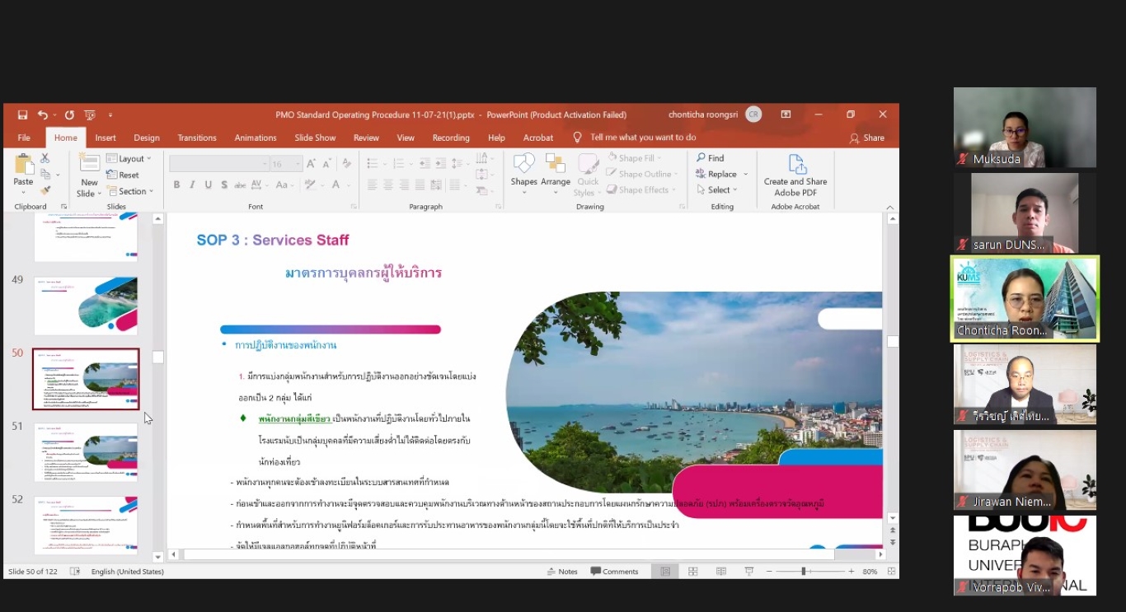Click Create and Share Adobe PDF

tap(795, 175)
